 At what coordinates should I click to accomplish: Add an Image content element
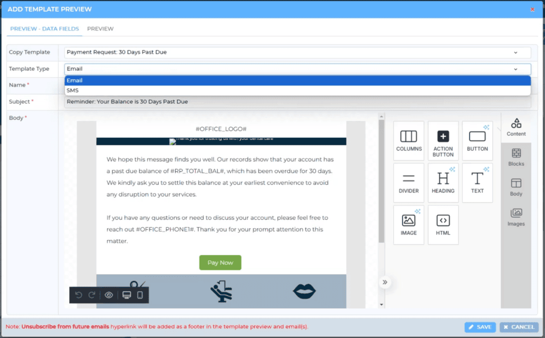coord(409,225)
